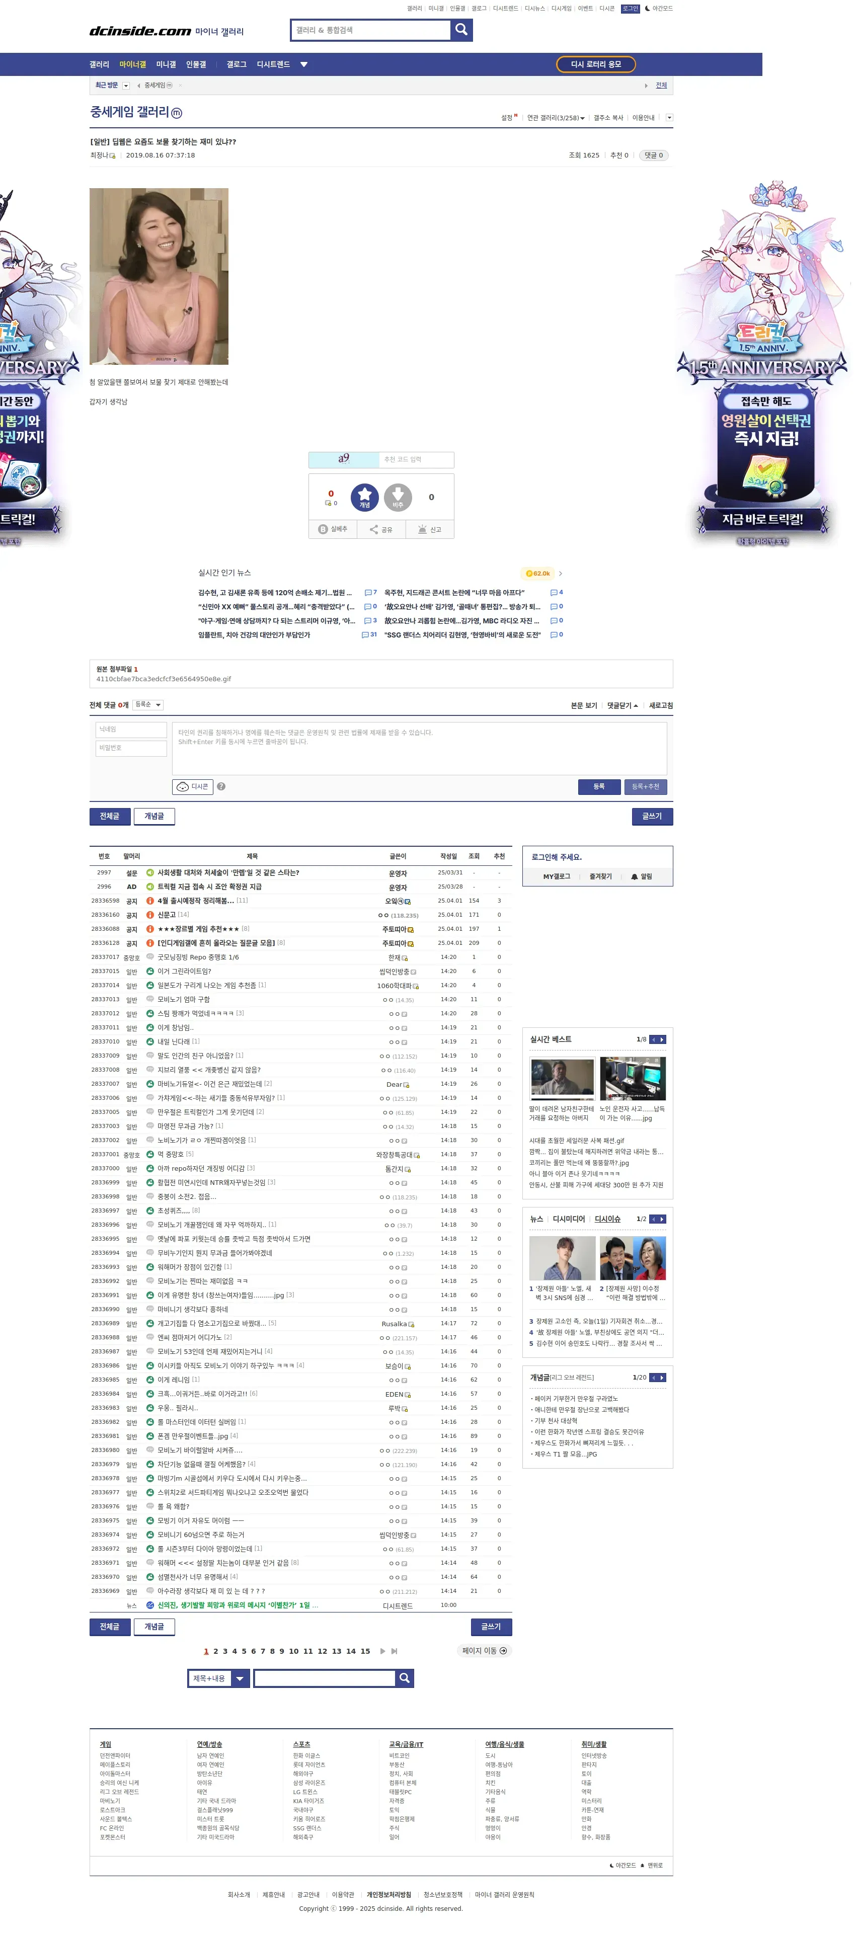856x1938 pixels.
Task: Select 디시트렌드 in the navbar
Action: pyautogui.click(x=273, y=65)
